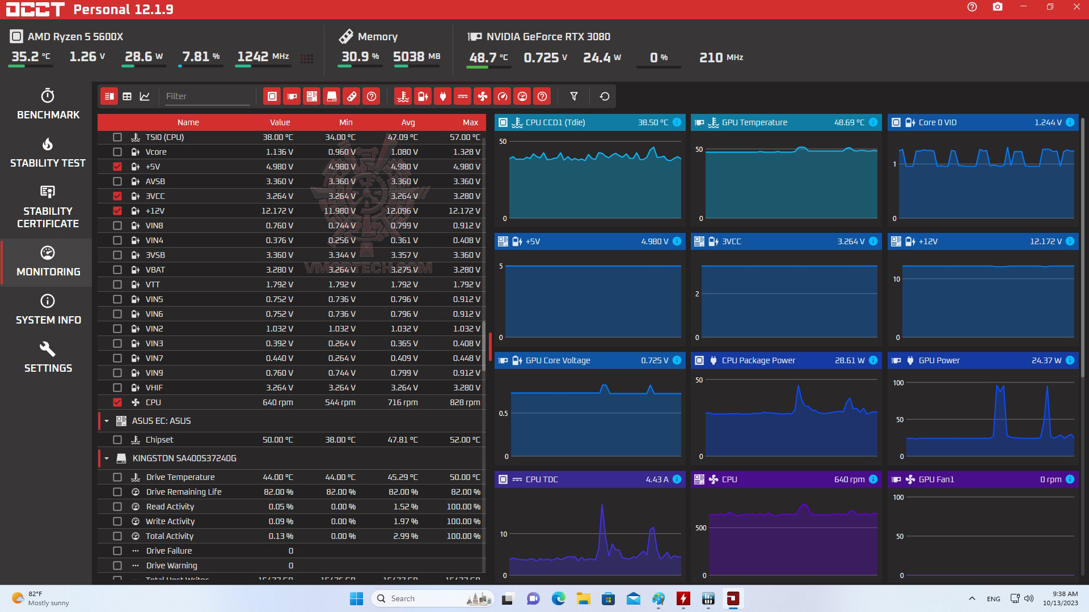Toggle the fan sensors filter icon
Image resolution: width=1089 pixels, height=612 pixels.
pos(483,96)
